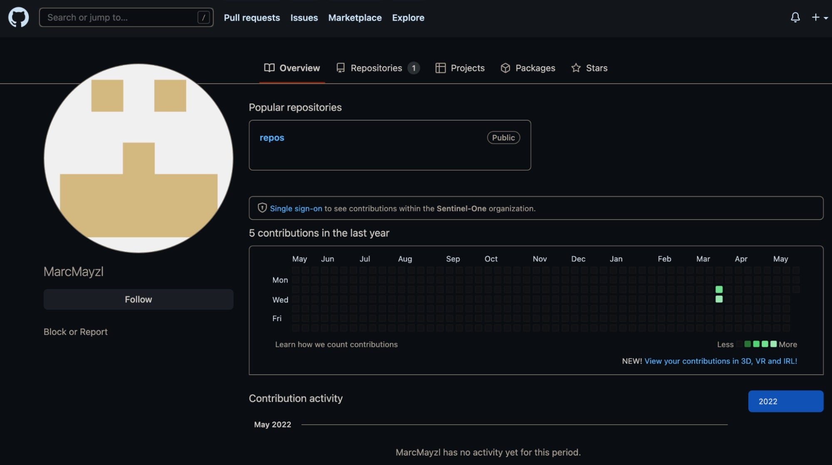
Task: Click Block or Report link
Action: point(75,331)
